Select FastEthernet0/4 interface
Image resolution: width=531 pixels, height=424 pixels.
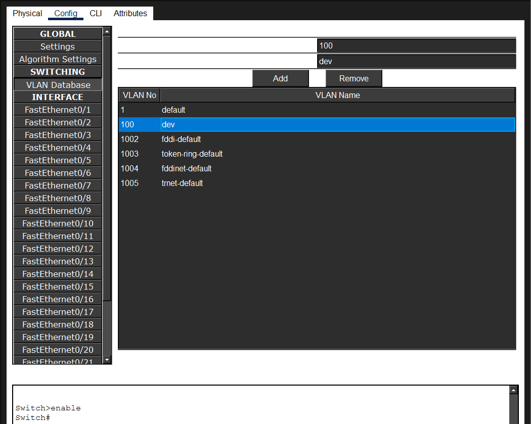point(58,148)
